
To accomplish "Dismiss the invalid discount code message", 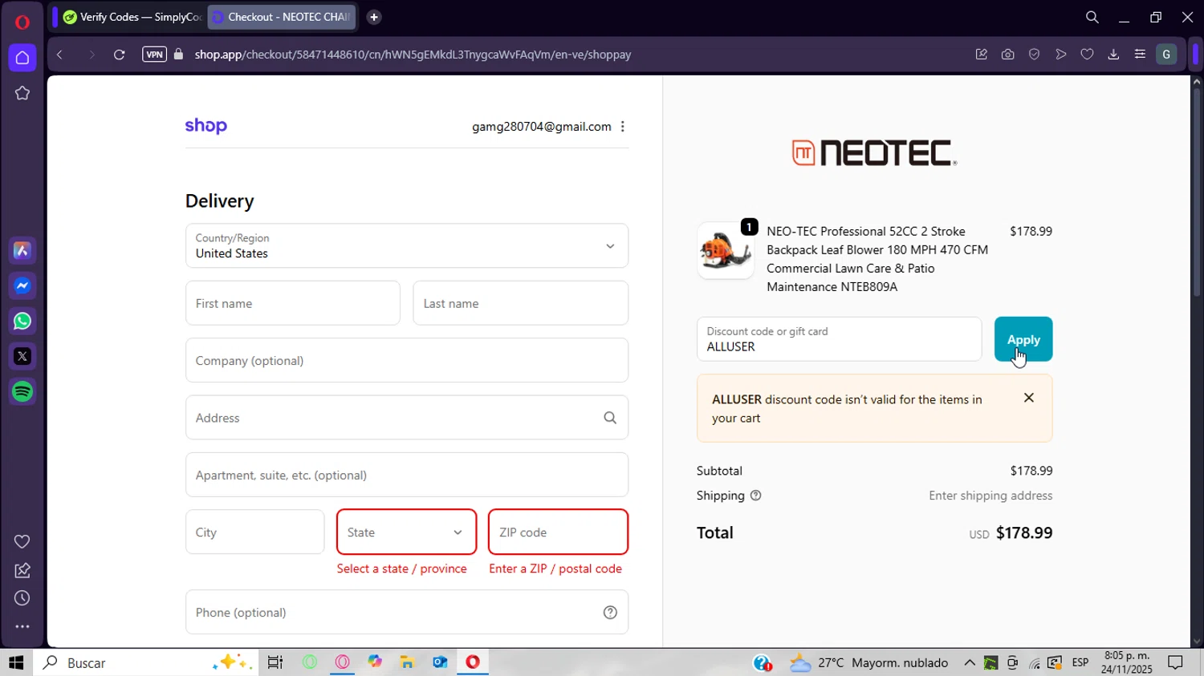I will point(1029,398).
